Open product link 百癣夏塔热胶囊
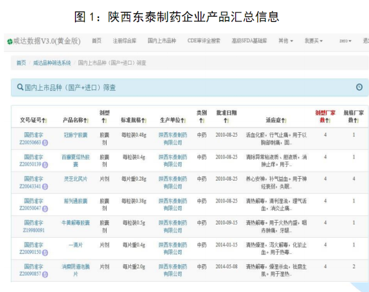The image size is (369, 292). (x=76, y=160)
